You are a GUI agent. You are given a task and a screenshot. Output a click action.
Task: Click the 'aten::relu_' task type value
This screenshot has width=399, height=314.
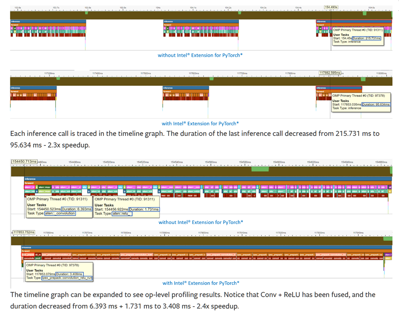[x=122, y=214]
